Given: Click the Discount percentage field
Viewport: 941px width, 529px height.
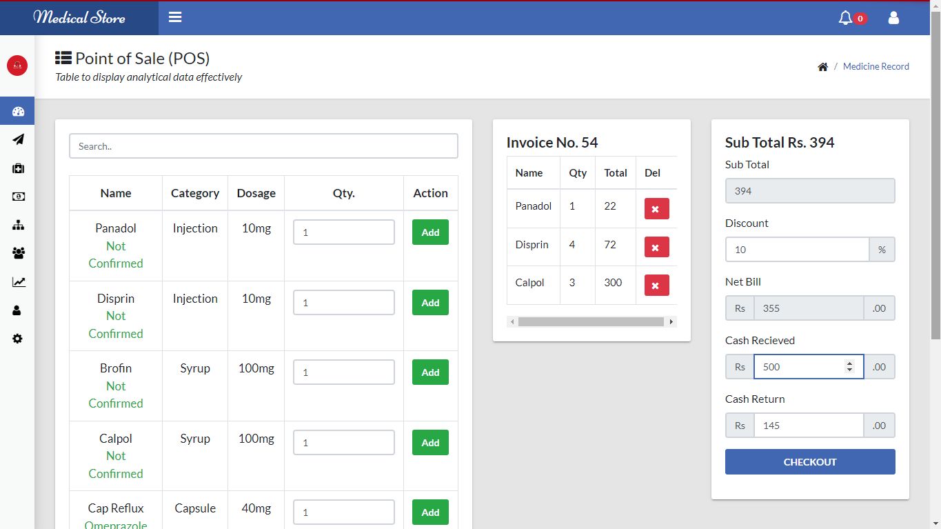Looking at the screenshot, I should tap(797, 250).
